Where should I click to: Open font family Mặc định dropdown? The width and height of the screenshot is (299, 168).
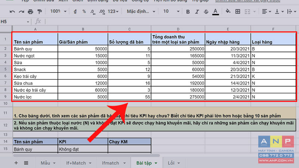tap(141, 12)
